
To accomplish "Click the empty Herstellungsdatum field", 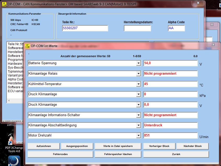I will coord(137,28).
